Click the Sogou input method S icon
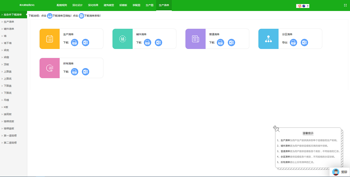This screenshot has height=177, width=350. tap(300, 6)
